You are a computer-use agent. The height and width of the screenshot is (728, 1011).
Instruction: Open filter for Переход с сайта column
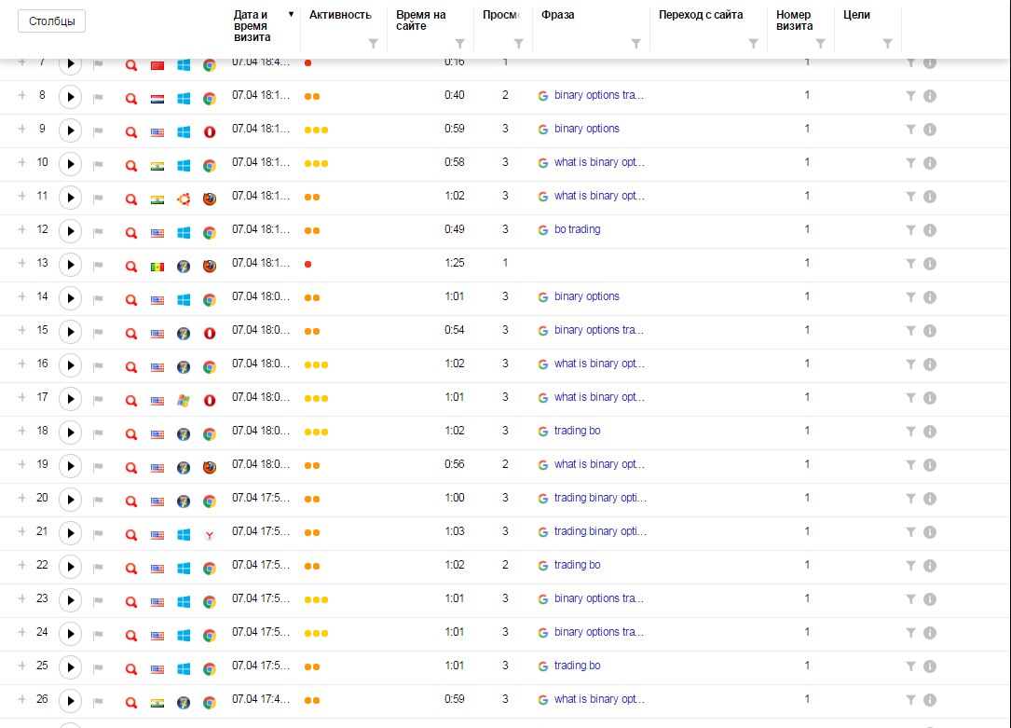[753, 44]
